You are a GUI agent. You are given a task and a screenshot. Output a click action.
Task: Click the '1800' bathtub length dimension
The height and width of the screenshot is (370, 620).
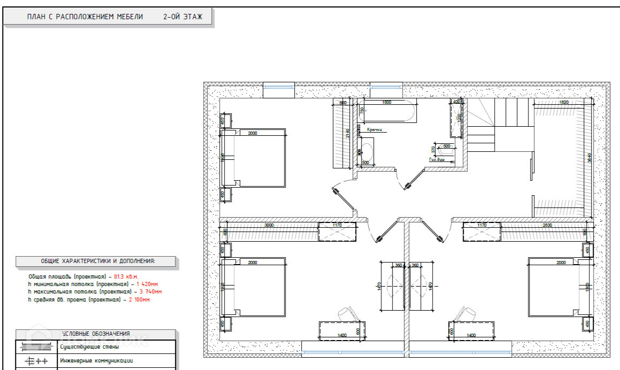pos(387,102)
